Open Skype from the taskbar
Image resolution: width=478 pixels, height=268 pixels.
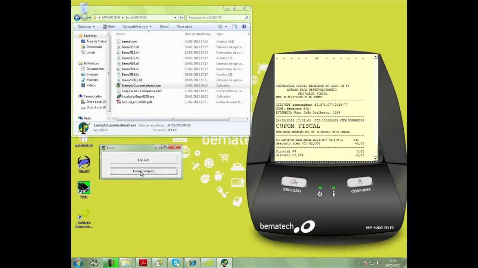(176, 263)
